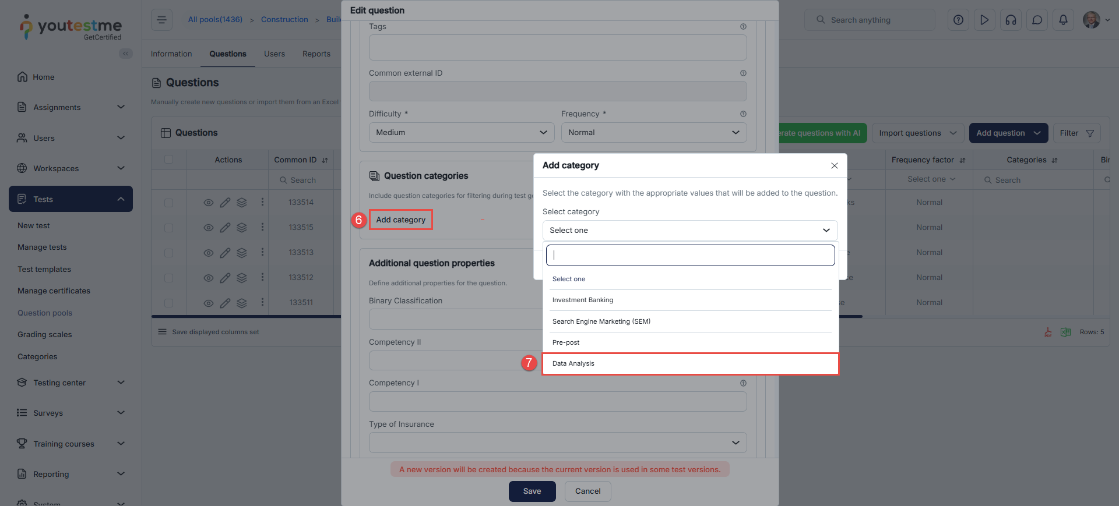Open the help question mark icon
1119x506 pixels.
point(958,20)
